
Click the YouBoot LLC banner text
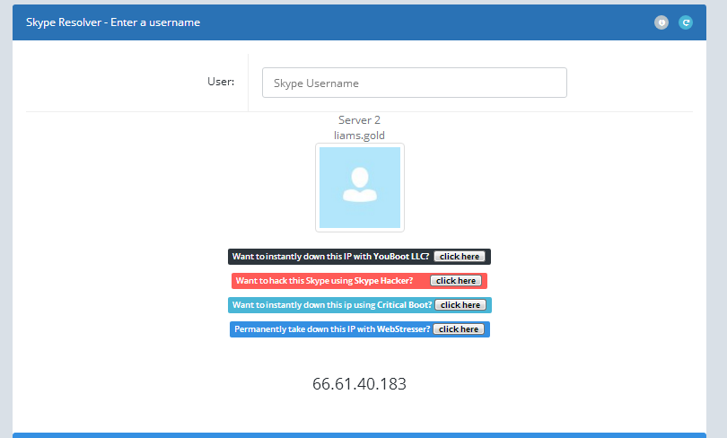pos(330,257)
